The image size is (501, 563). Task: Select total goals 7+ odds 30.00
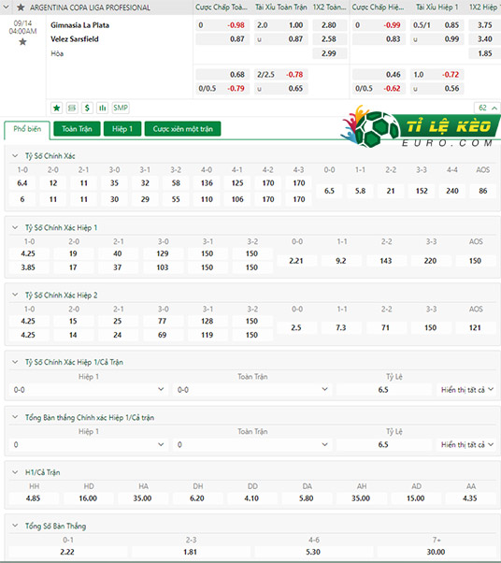[x=437, y=552]
